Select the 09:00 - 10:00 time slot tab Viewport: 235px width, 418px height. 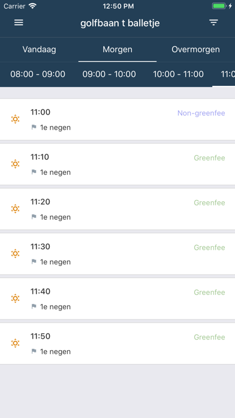[109, 74]
